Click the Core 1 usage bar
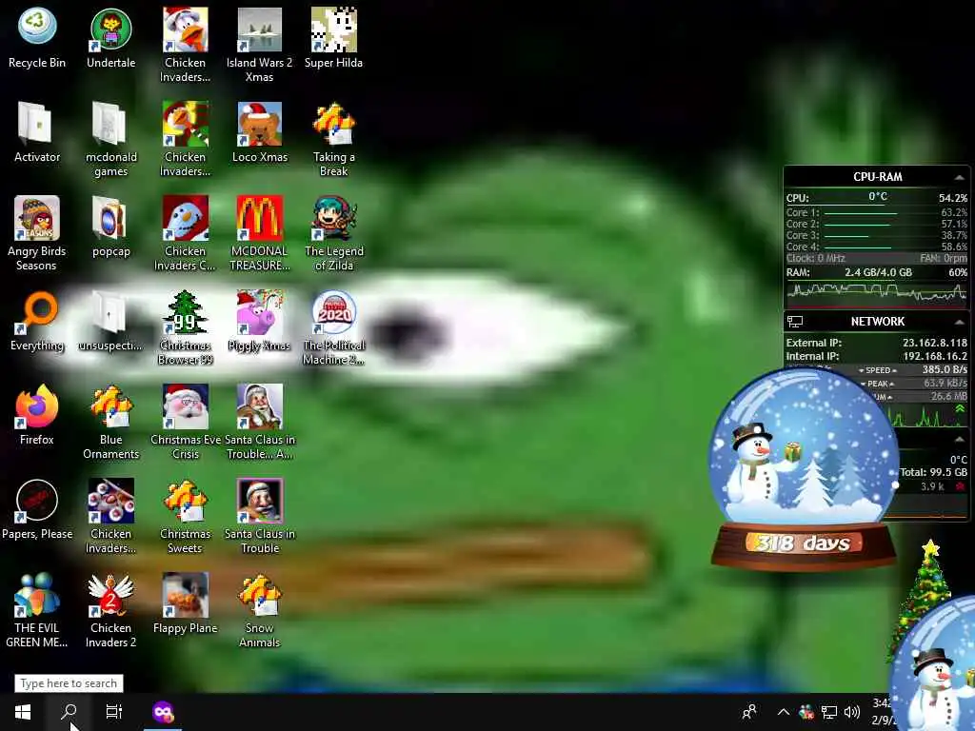The image size is (975, 731). [861, 213]
